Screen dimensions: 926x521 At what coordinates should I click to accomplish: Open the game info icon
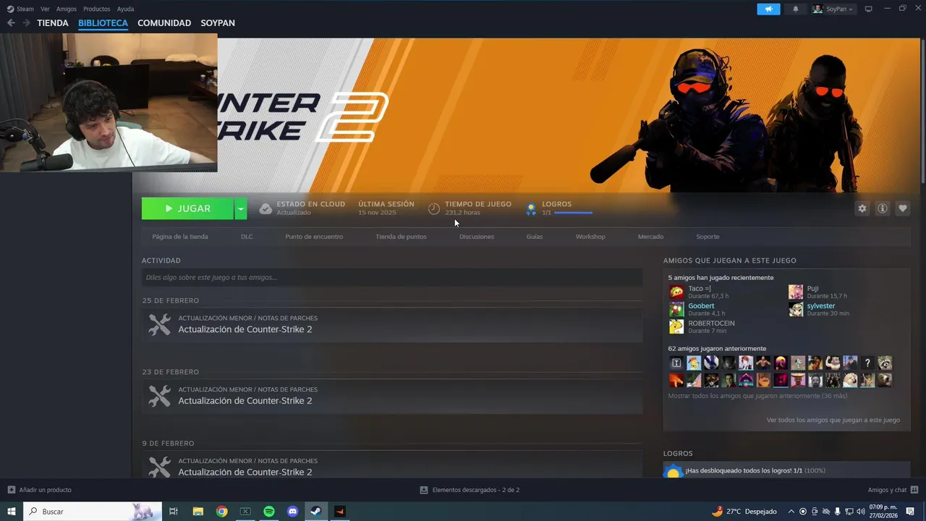coord(883,208)
